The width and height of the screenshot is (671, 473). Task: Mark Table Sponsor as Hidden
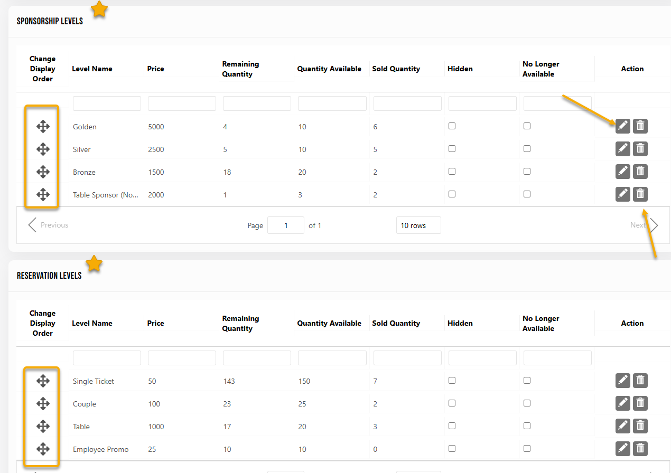[x=452, y=194]
